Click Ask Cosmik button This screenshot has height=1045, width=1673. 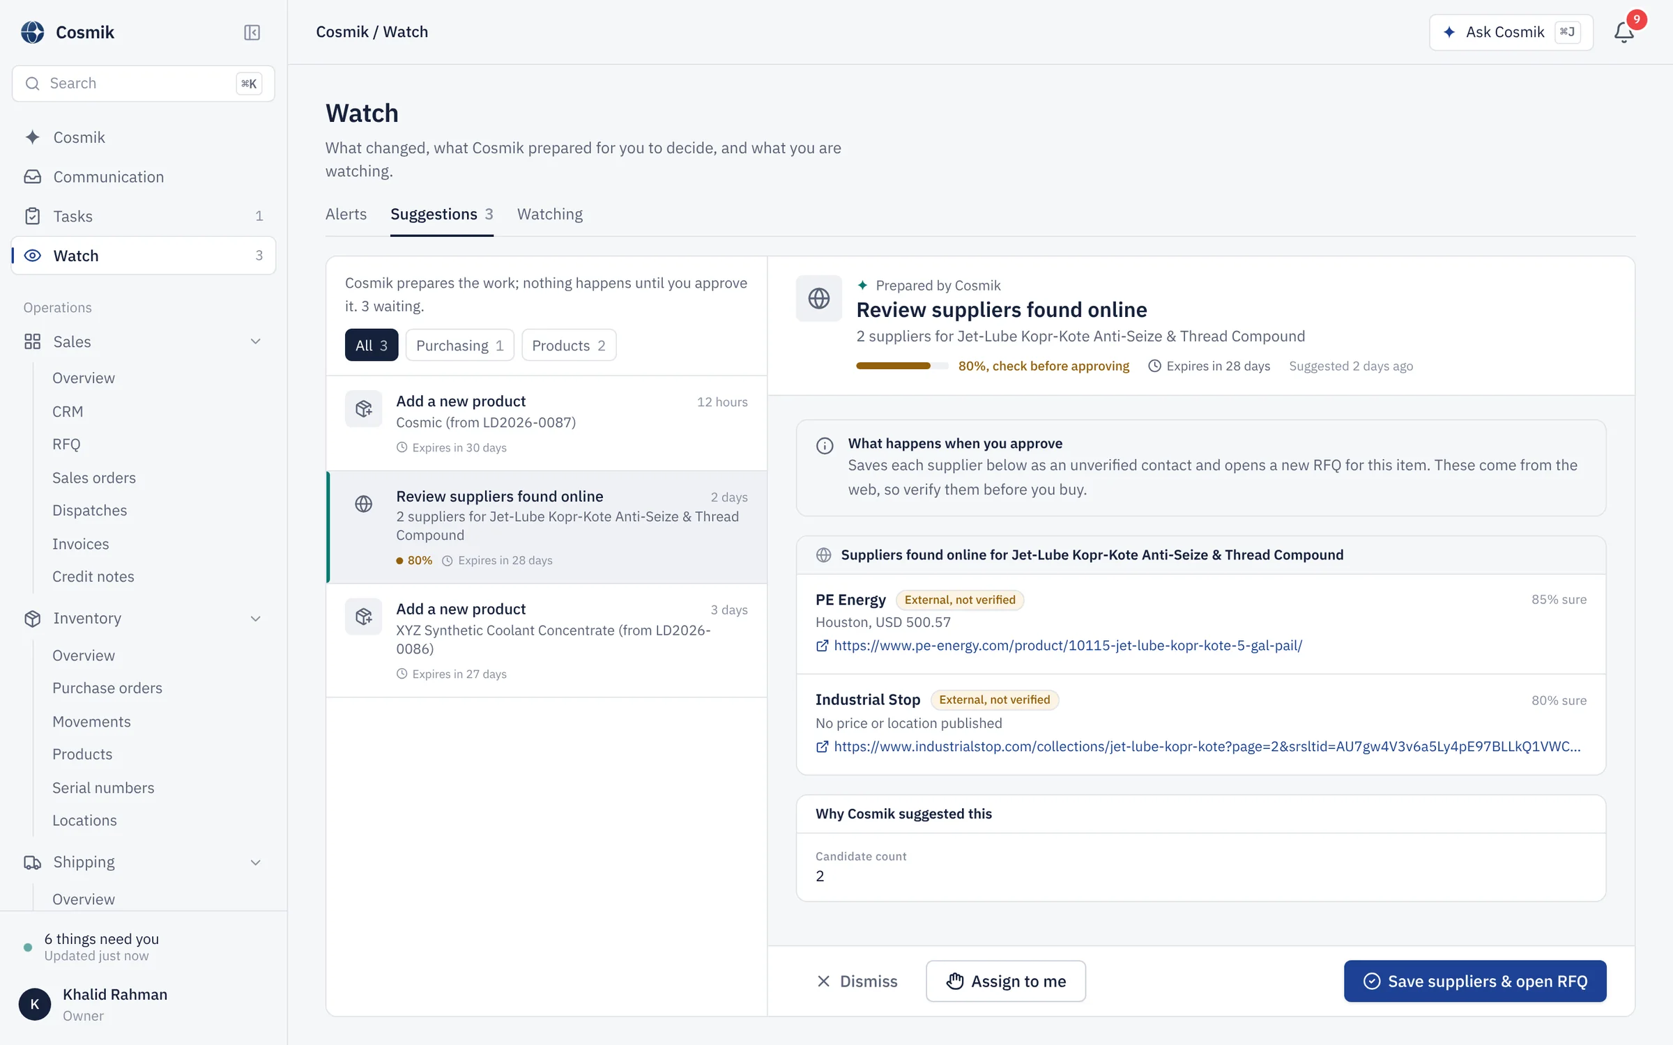point(1511,32)
